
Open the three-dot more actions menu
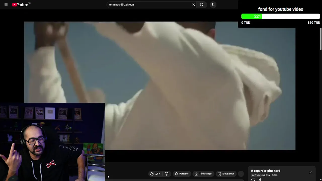click(x=241, y=174)
